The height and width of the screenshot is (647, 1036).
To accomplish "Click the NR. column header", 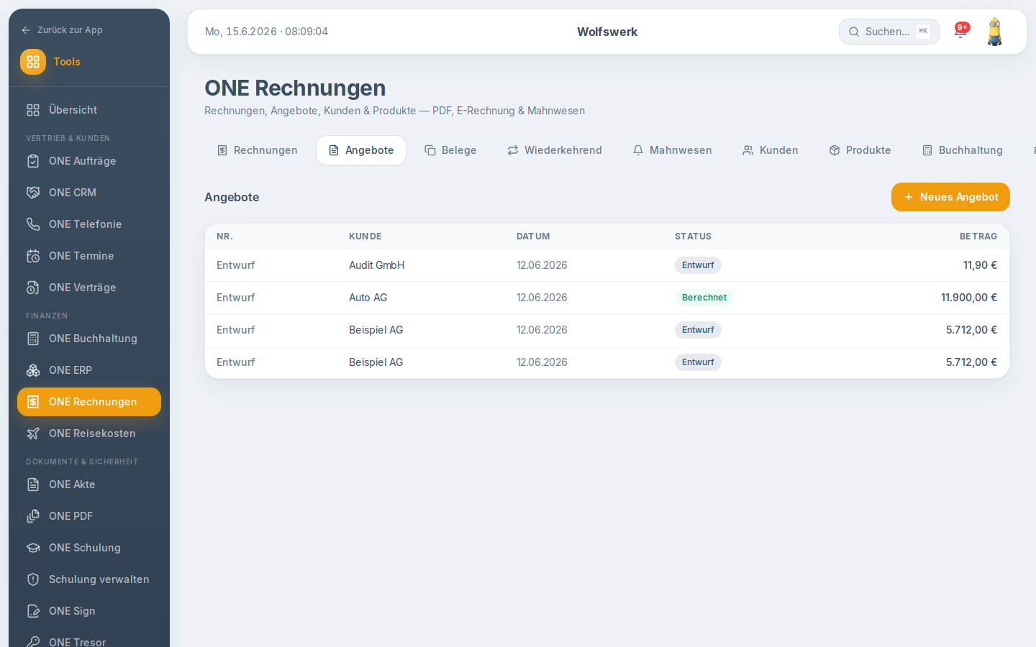I will 224,237.
